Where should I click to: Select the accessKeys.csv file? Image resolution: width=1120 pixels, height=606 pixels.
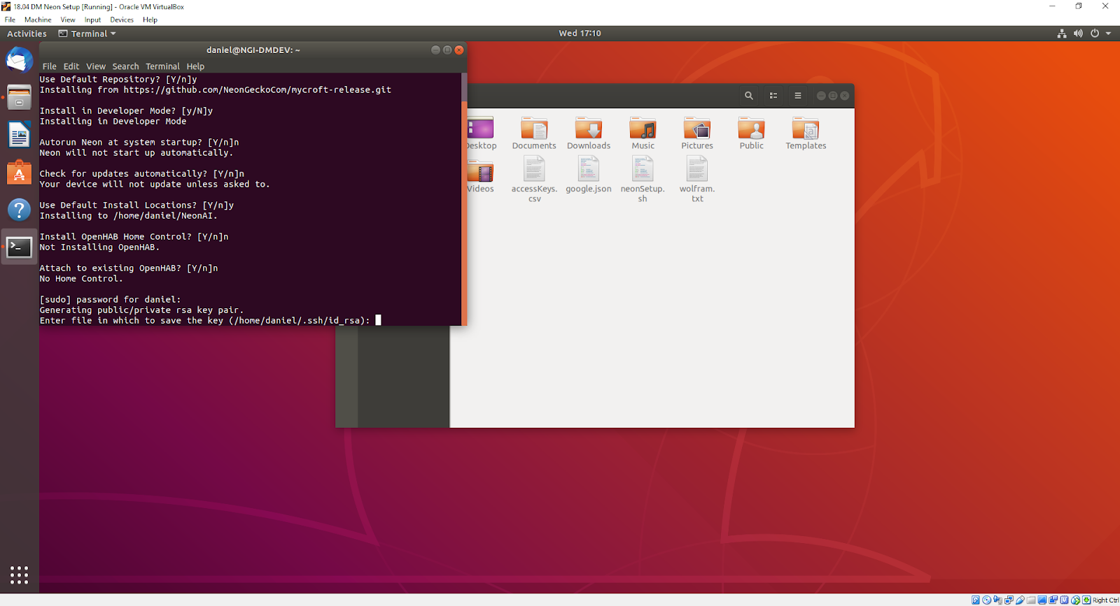(534, 180)
